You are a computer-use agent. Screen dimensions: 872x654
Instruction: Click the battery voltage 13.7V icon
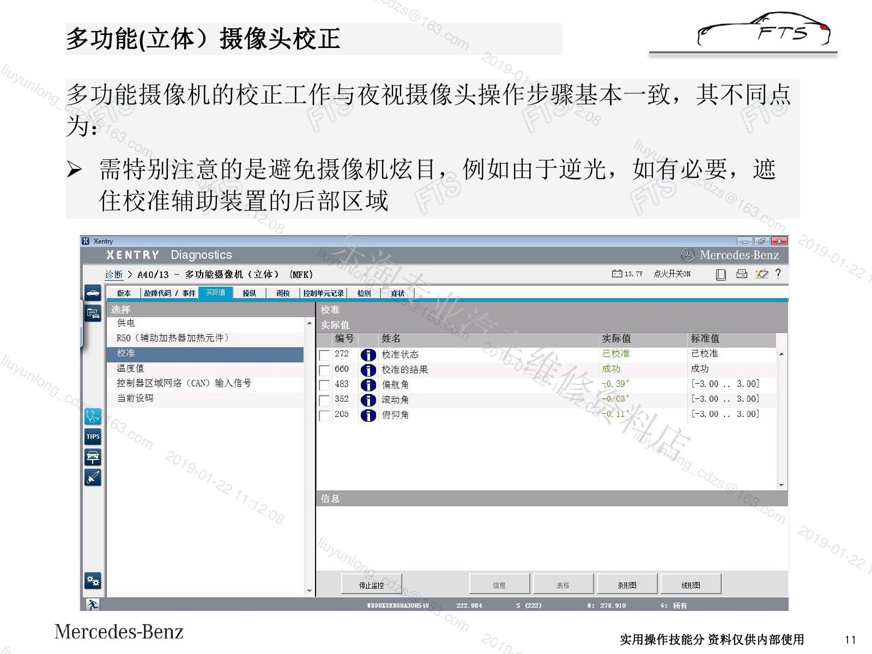tap(617, 274)
